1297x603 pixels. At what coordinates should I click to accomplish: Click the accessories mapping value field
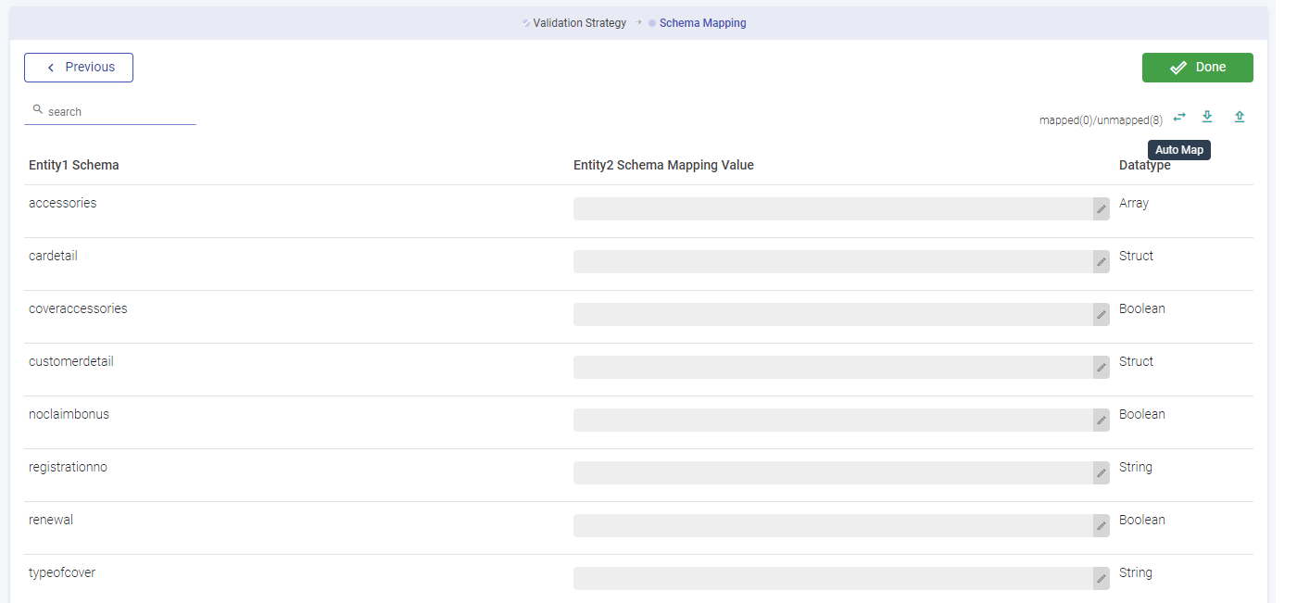833,209
